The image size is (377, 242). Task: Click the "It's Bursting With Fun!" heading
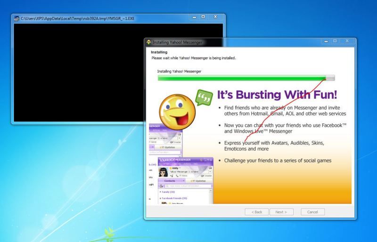pos(277,95)
